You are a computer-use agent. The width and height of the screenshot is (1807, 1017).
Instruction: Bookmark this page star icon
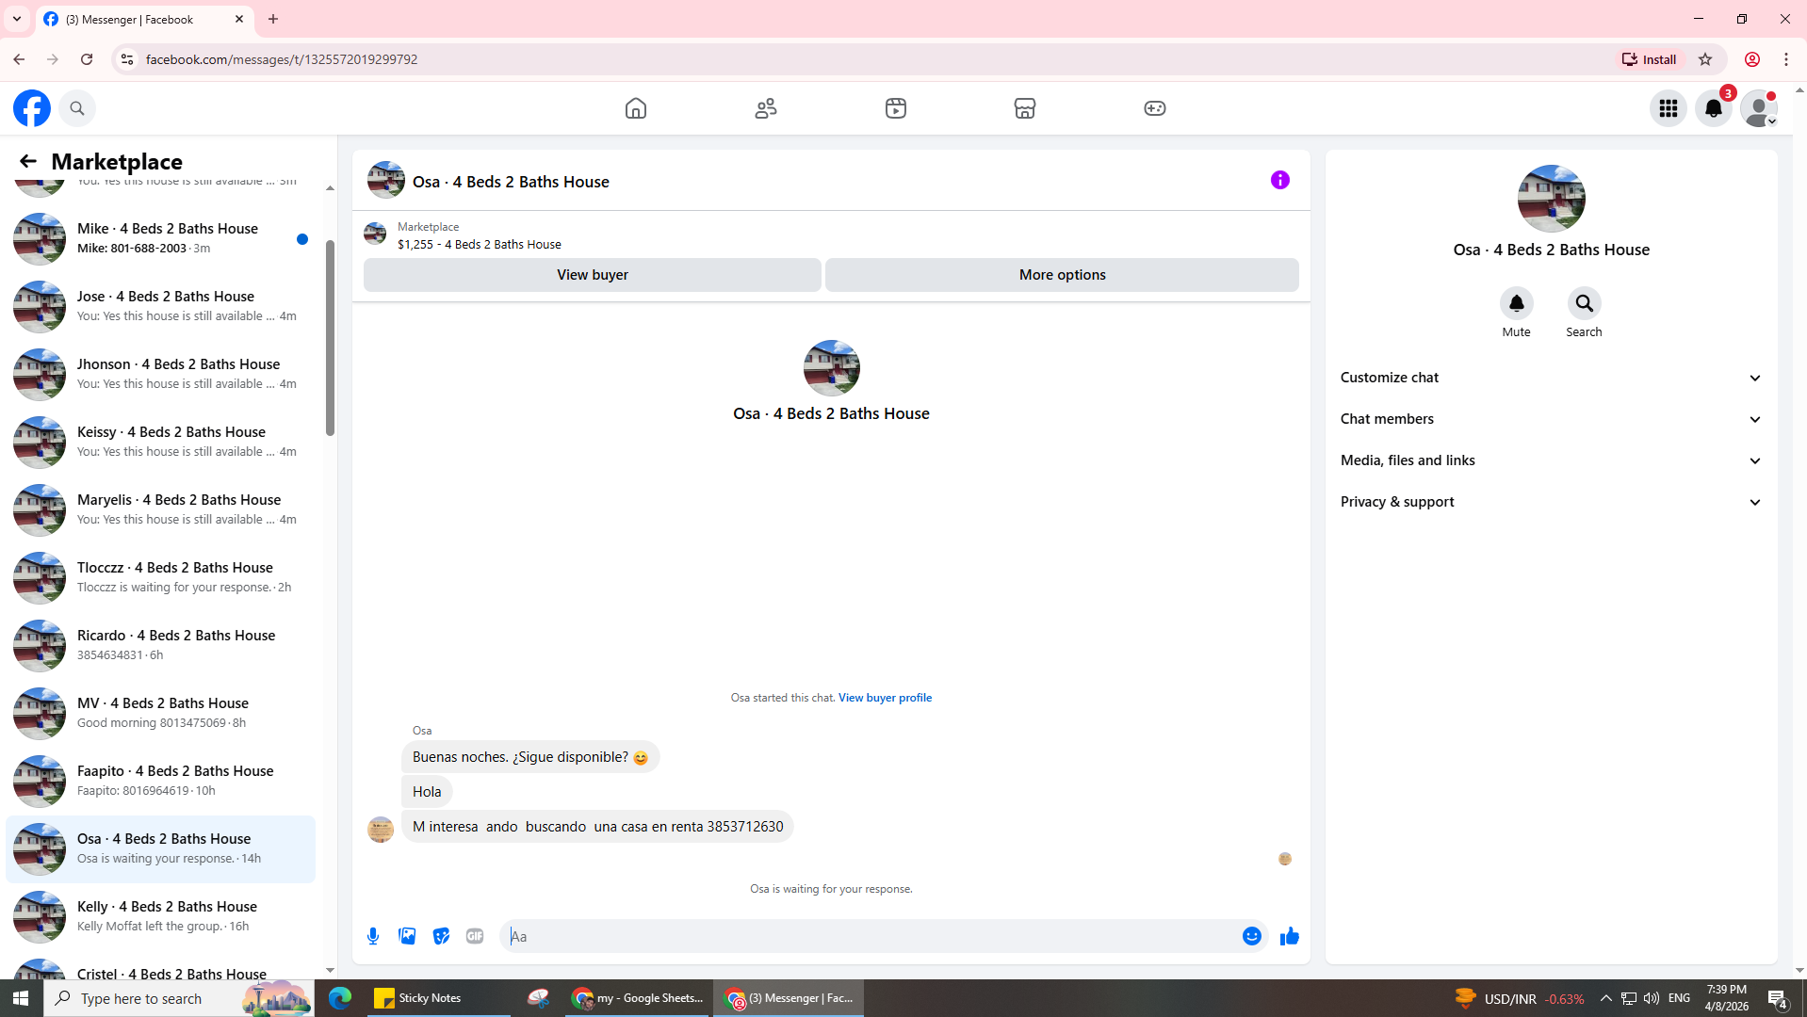[x=1705, y=59]
